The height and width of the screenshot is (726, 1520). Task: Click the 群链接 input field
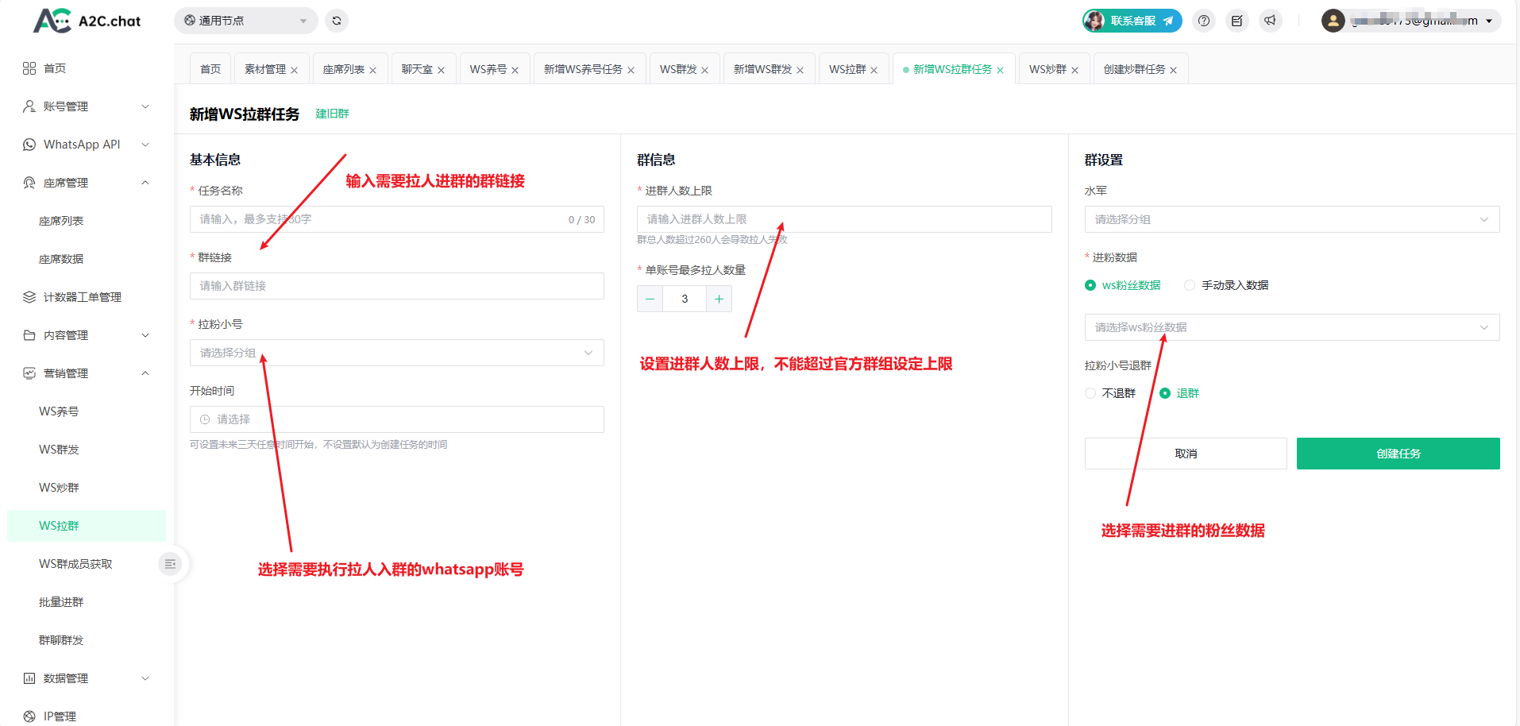396,286
